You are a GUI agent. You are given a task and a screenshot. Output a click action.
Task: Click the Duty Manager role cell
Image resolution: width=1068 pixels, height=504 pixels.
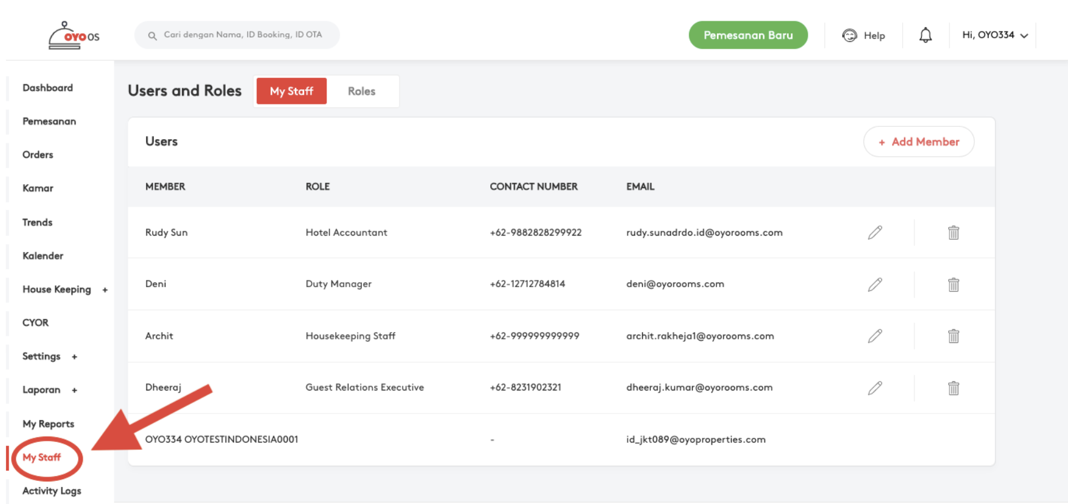[338, 284]
